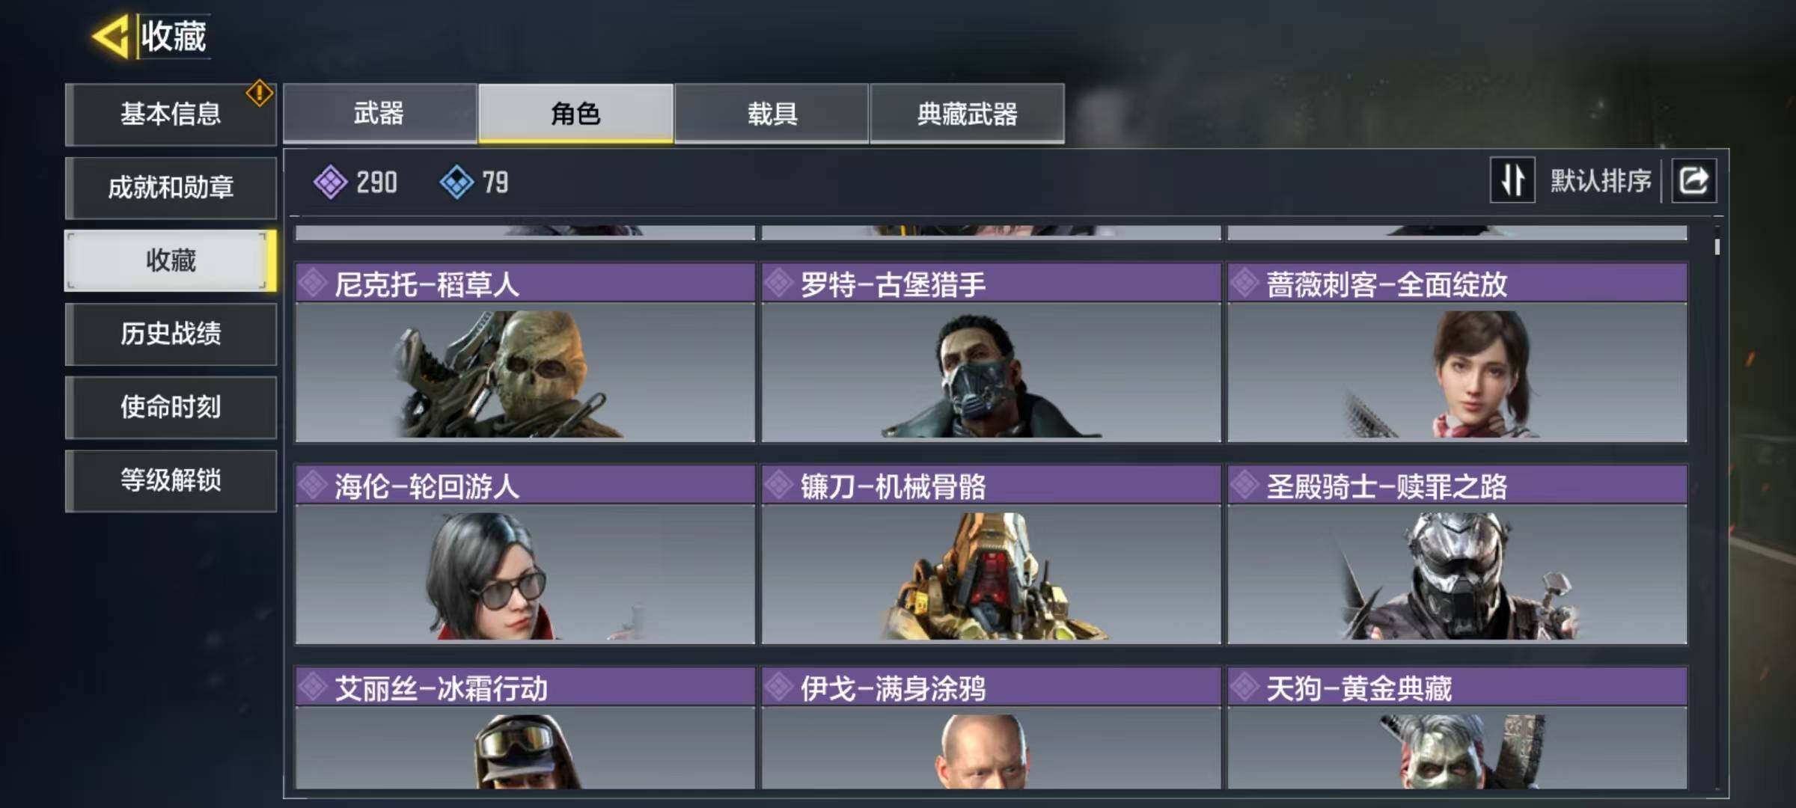Click the orange alert icon on 基本信息

[x=260, y=94]
